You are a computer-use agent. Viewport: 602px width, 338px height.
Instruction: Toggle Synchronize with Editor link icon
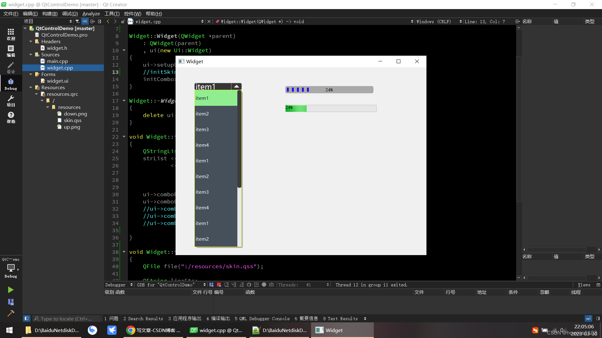(85, 22)
